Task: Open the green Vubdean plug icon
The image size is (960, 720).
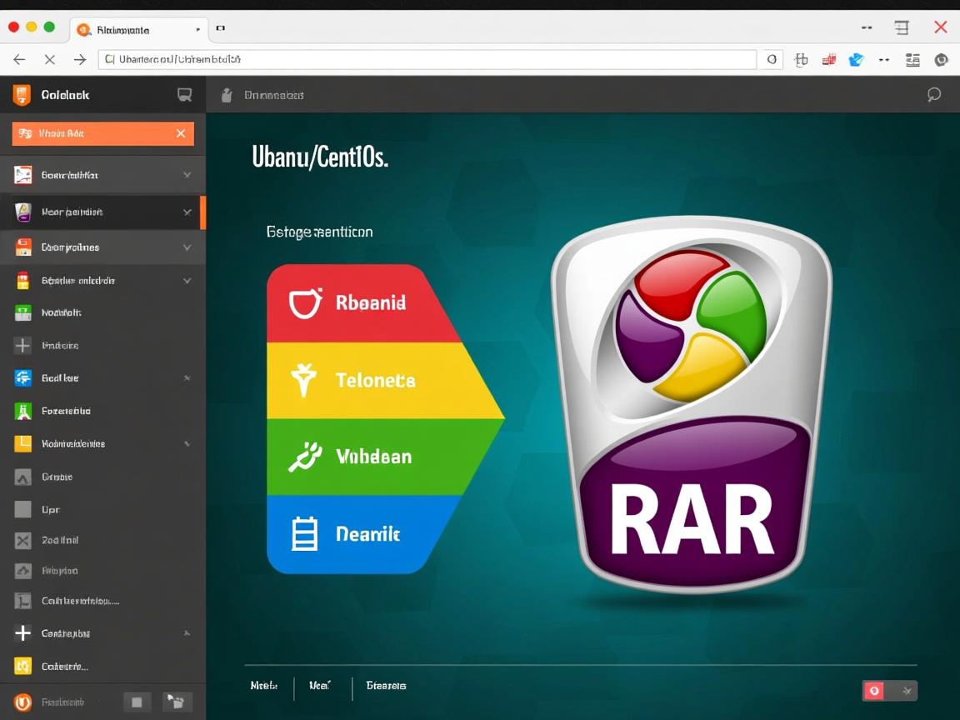Action: [305, 457]
